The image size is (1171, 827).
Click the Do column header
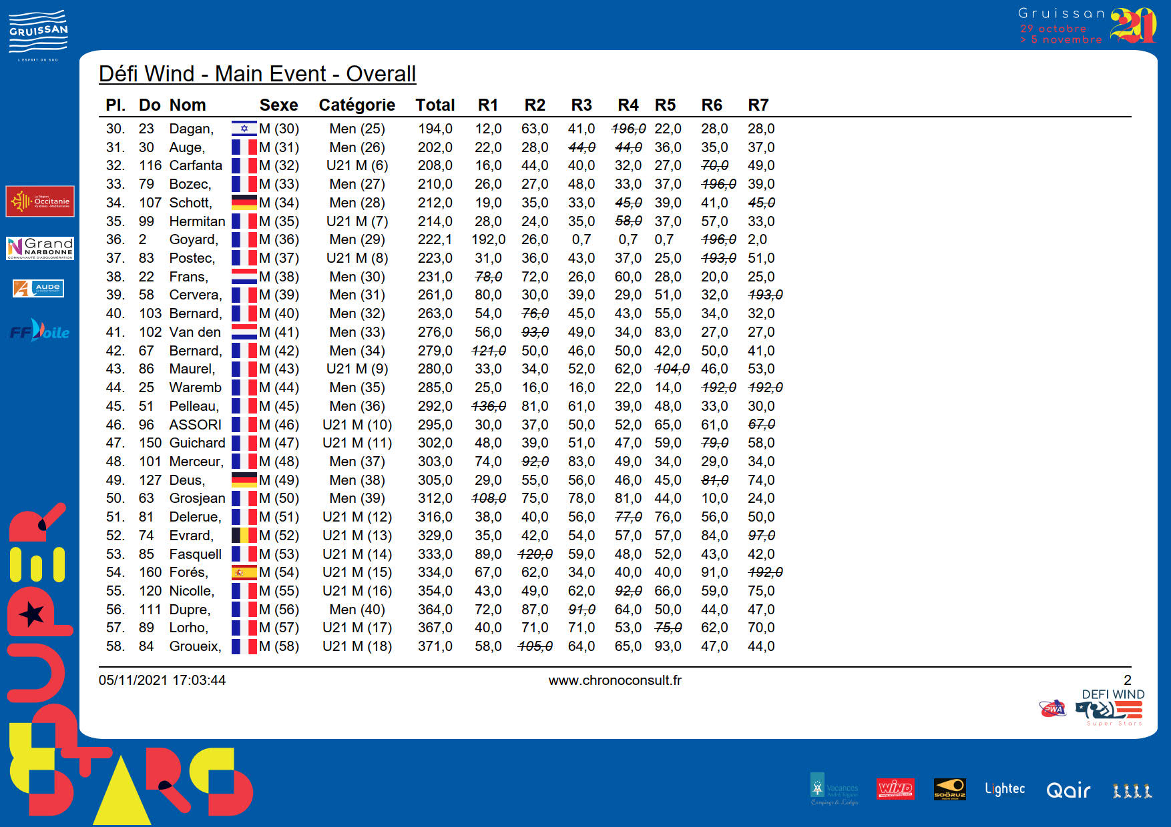[x=150, y=105]
